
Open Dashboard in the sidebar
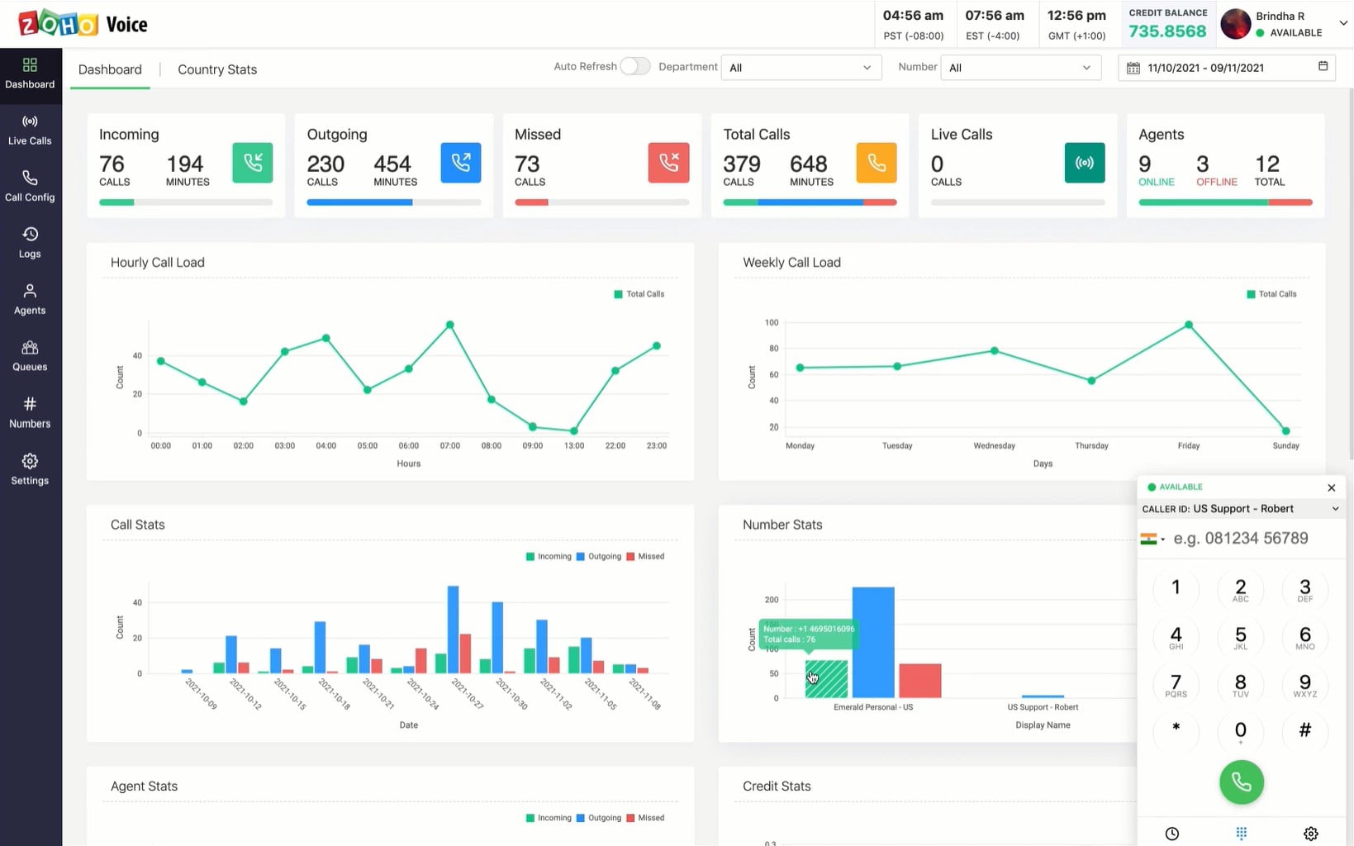30,74
